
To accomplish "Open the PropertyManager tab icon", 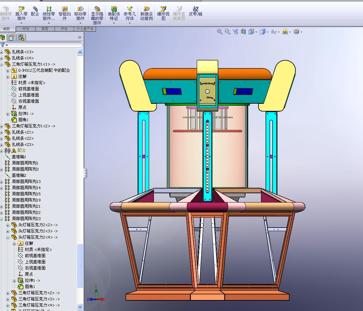I will click(11, 37).
